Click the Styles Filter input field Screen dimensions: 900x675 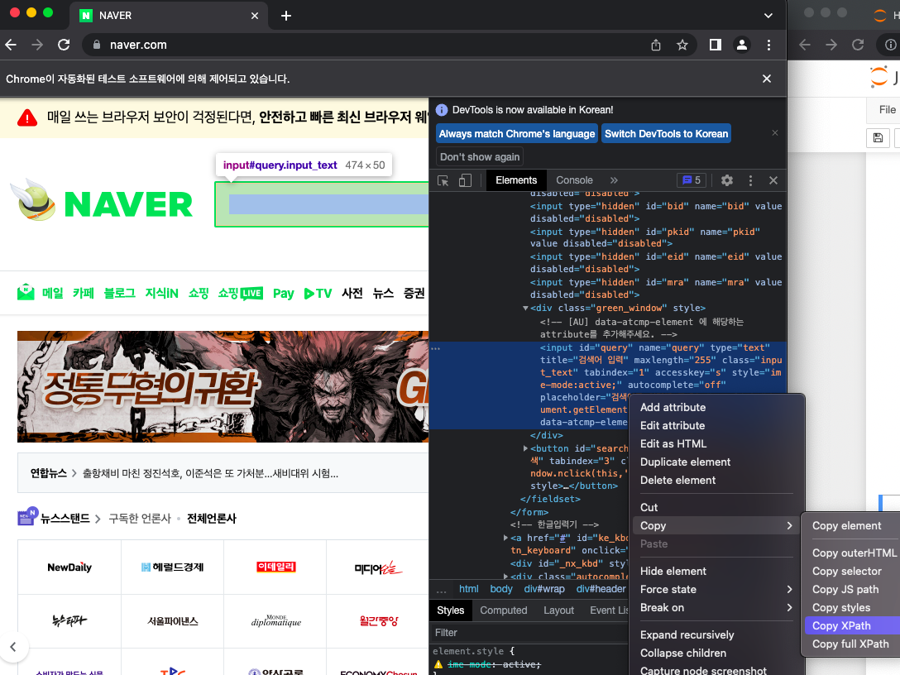click(x=528, y=633)
